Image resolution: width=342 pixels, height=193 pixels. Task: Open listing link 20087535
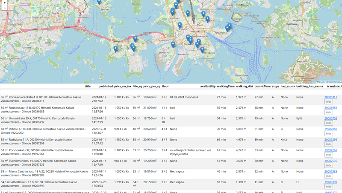330,161
